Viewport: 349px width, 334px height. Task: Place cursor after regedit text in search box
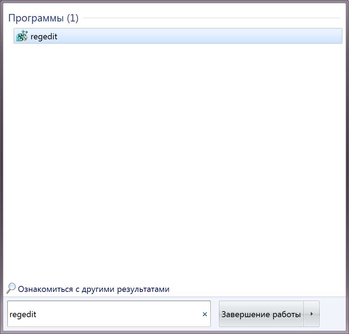pos(37,314)
